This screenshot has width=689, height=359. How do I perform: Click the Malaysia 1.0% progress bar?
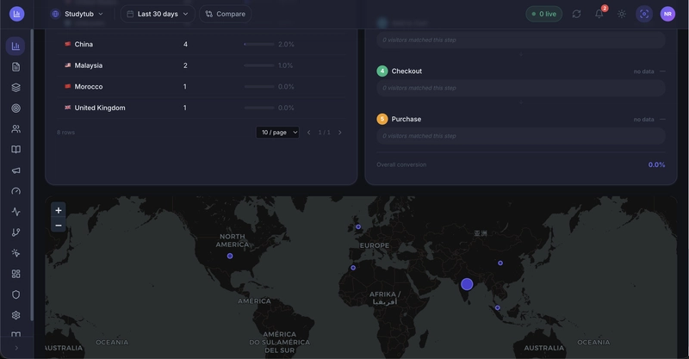coord(259,65)
